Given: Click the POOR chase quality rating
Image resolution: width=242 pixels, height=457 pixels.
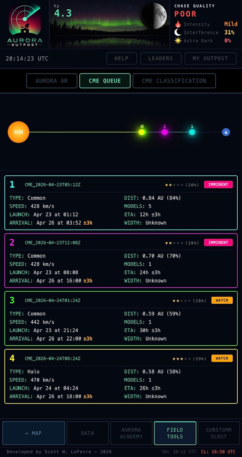Looking at the screenshot, I should coord(185,14).
